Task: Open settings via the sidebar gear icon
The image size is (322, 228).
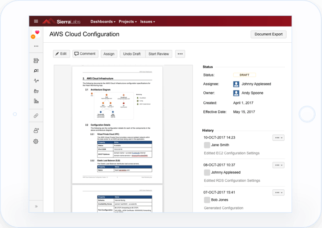Action: [x=36, y=142]
